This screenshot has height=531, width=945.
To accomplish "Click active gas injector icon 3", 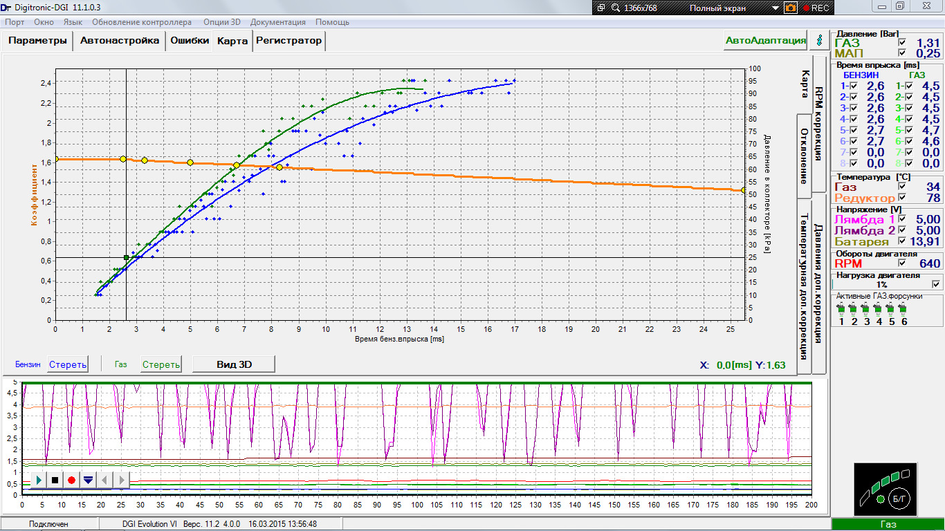I will point(866,308).
